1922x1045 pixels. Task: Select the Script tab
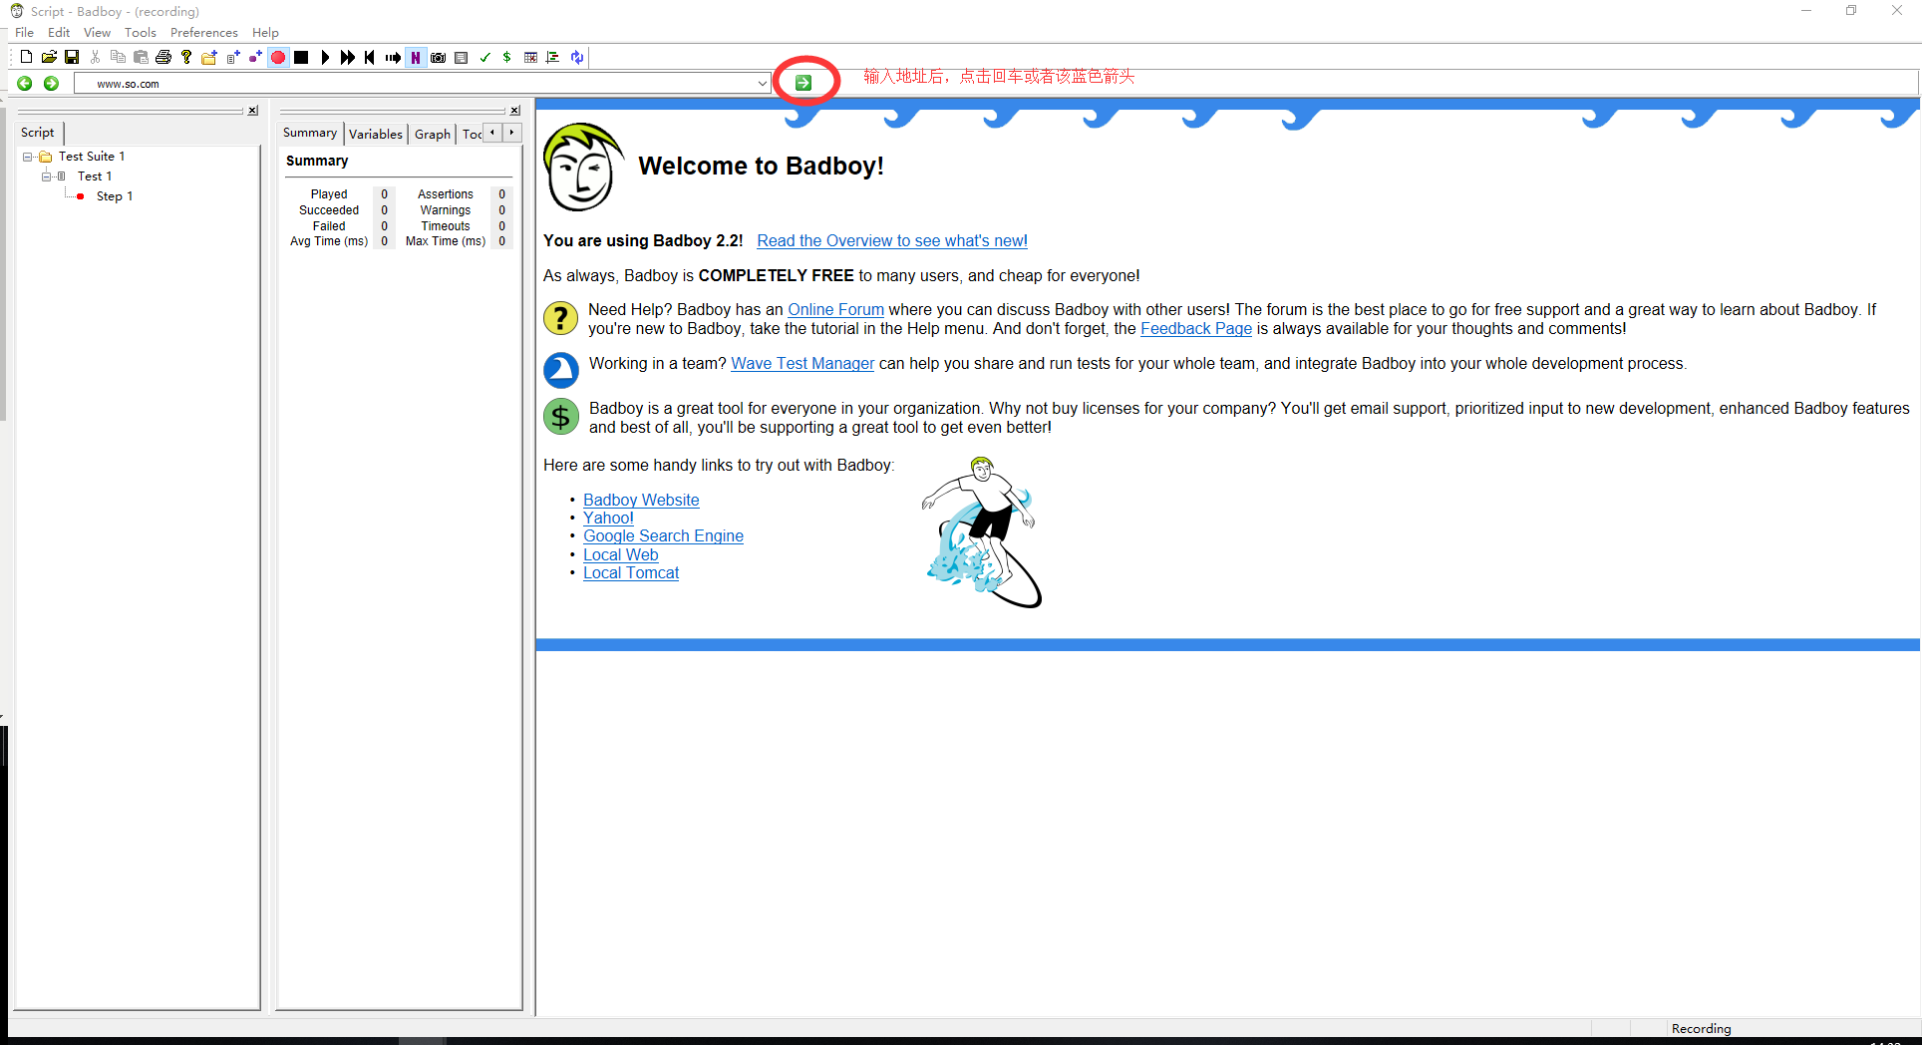[x=38, y=132]
